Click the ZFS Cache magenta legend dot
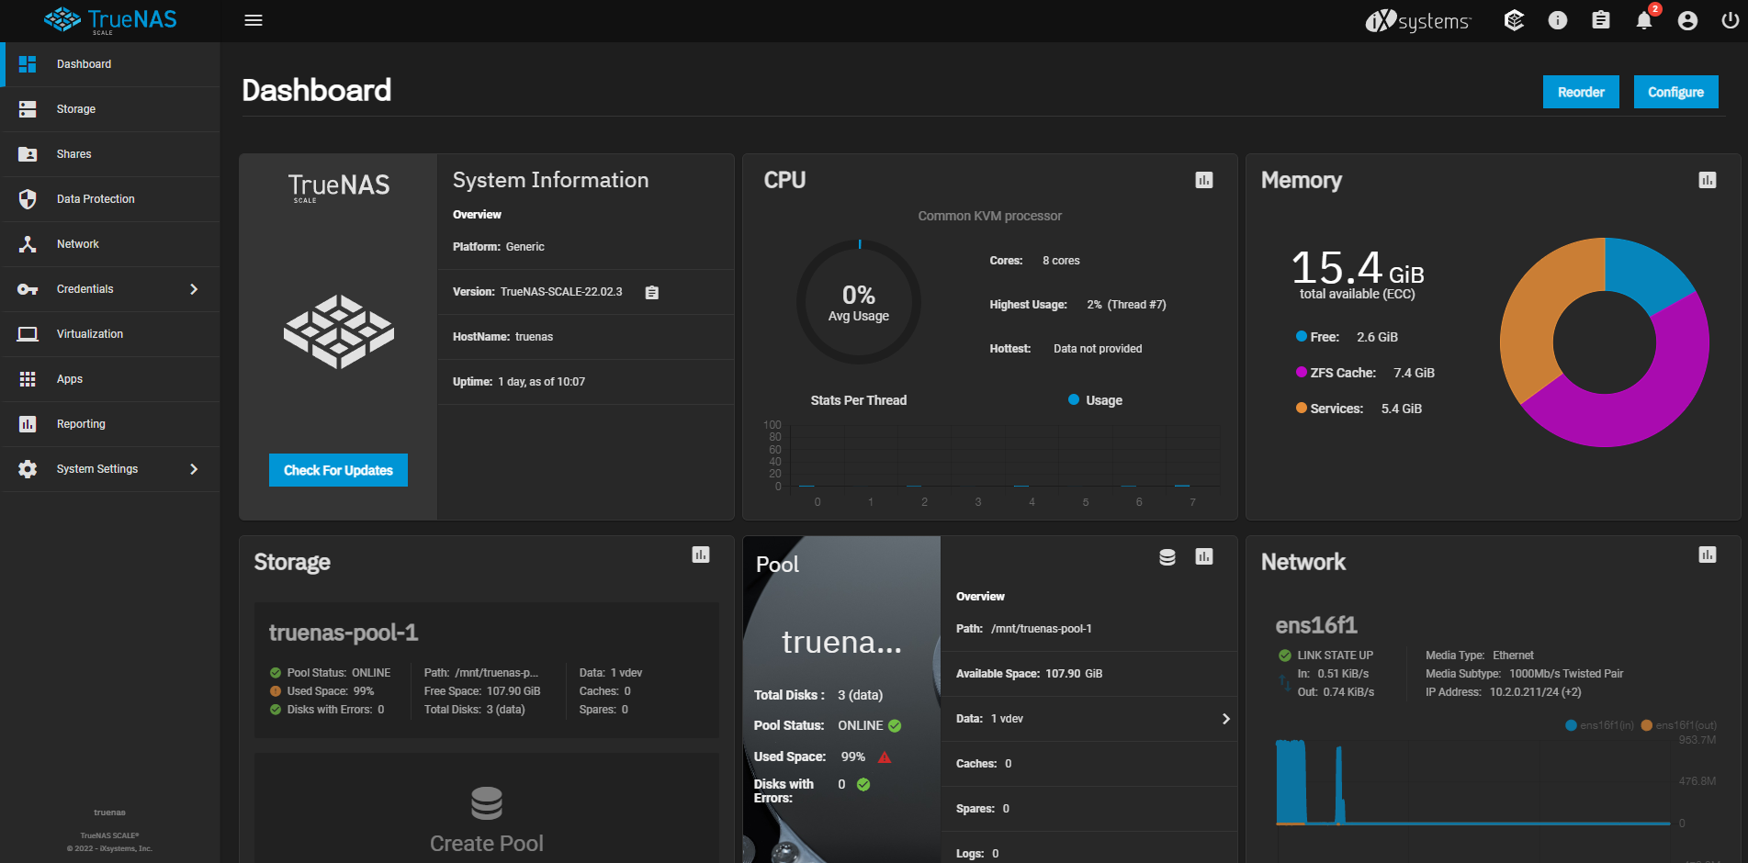 pos(1302,372)
